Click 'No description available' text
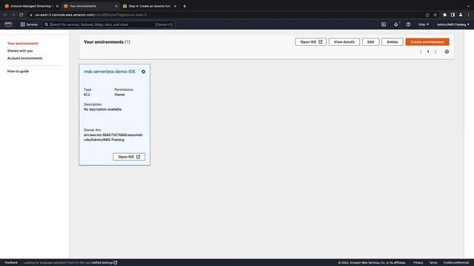Viewport: 474px width, 266px height. [102, 109]
